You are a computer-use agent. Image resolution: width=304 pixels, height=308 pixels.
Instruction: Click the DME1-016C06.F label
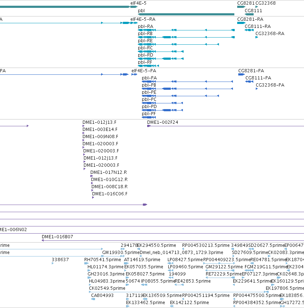(x=110, y=194)
